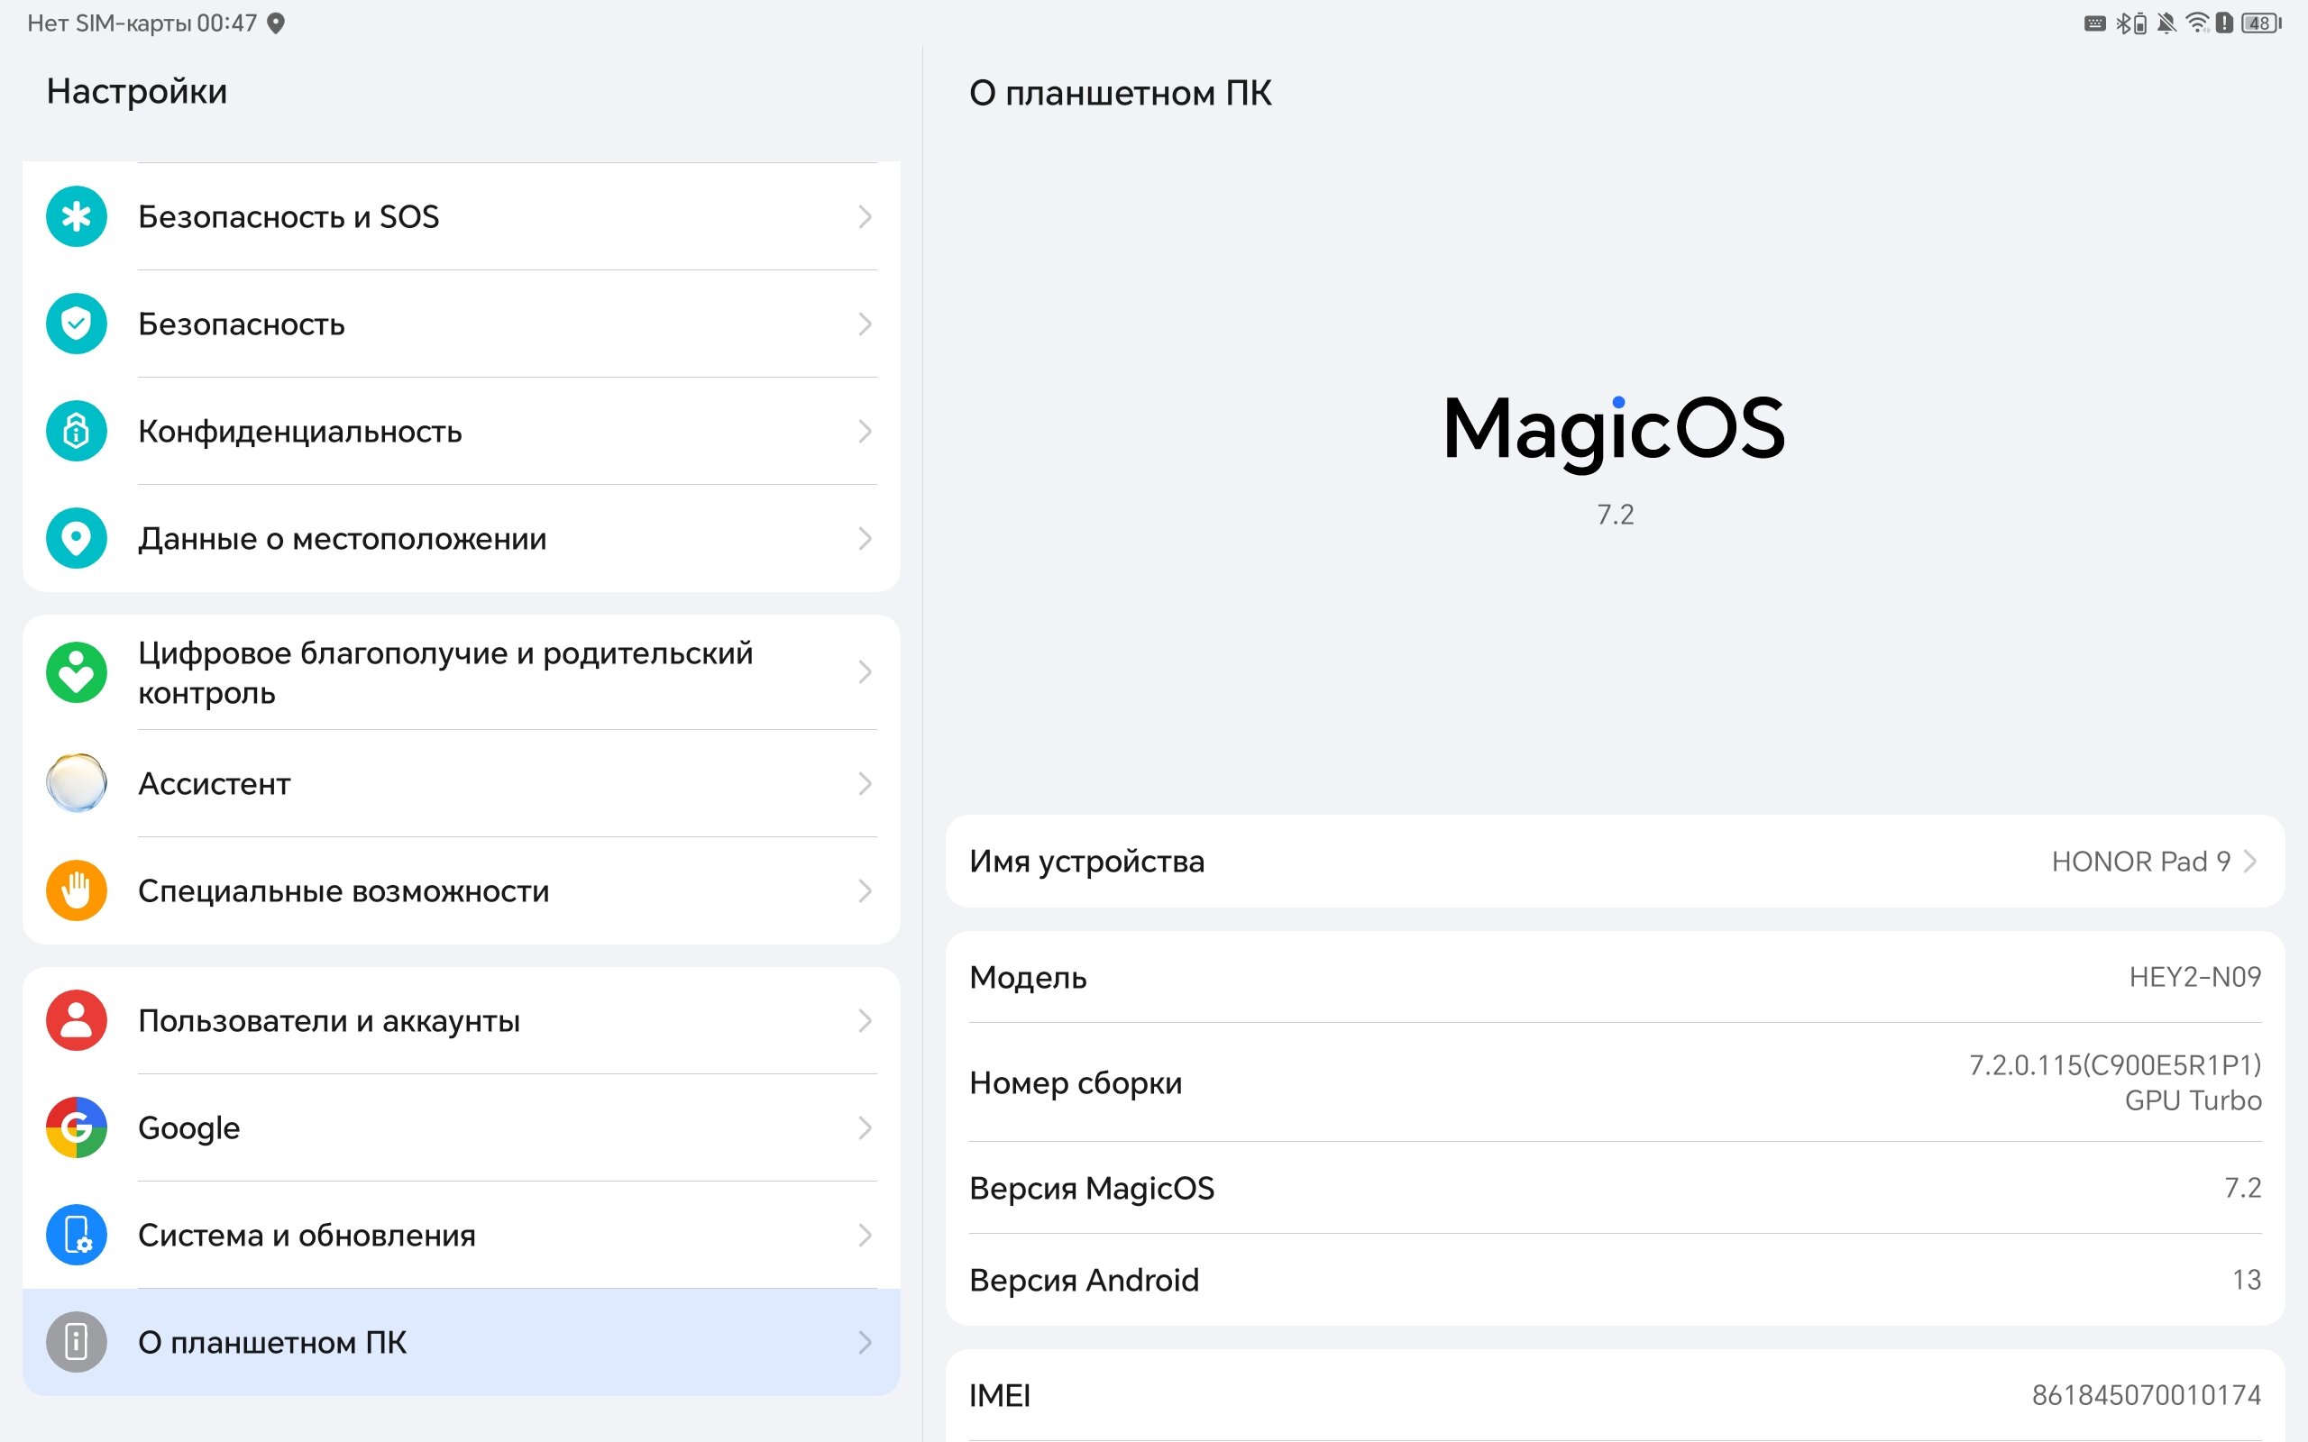The image size is (2308, 1442).
Task: Tap the Bluetooth device battery status icon
Action: click(x=2130, y=23)
